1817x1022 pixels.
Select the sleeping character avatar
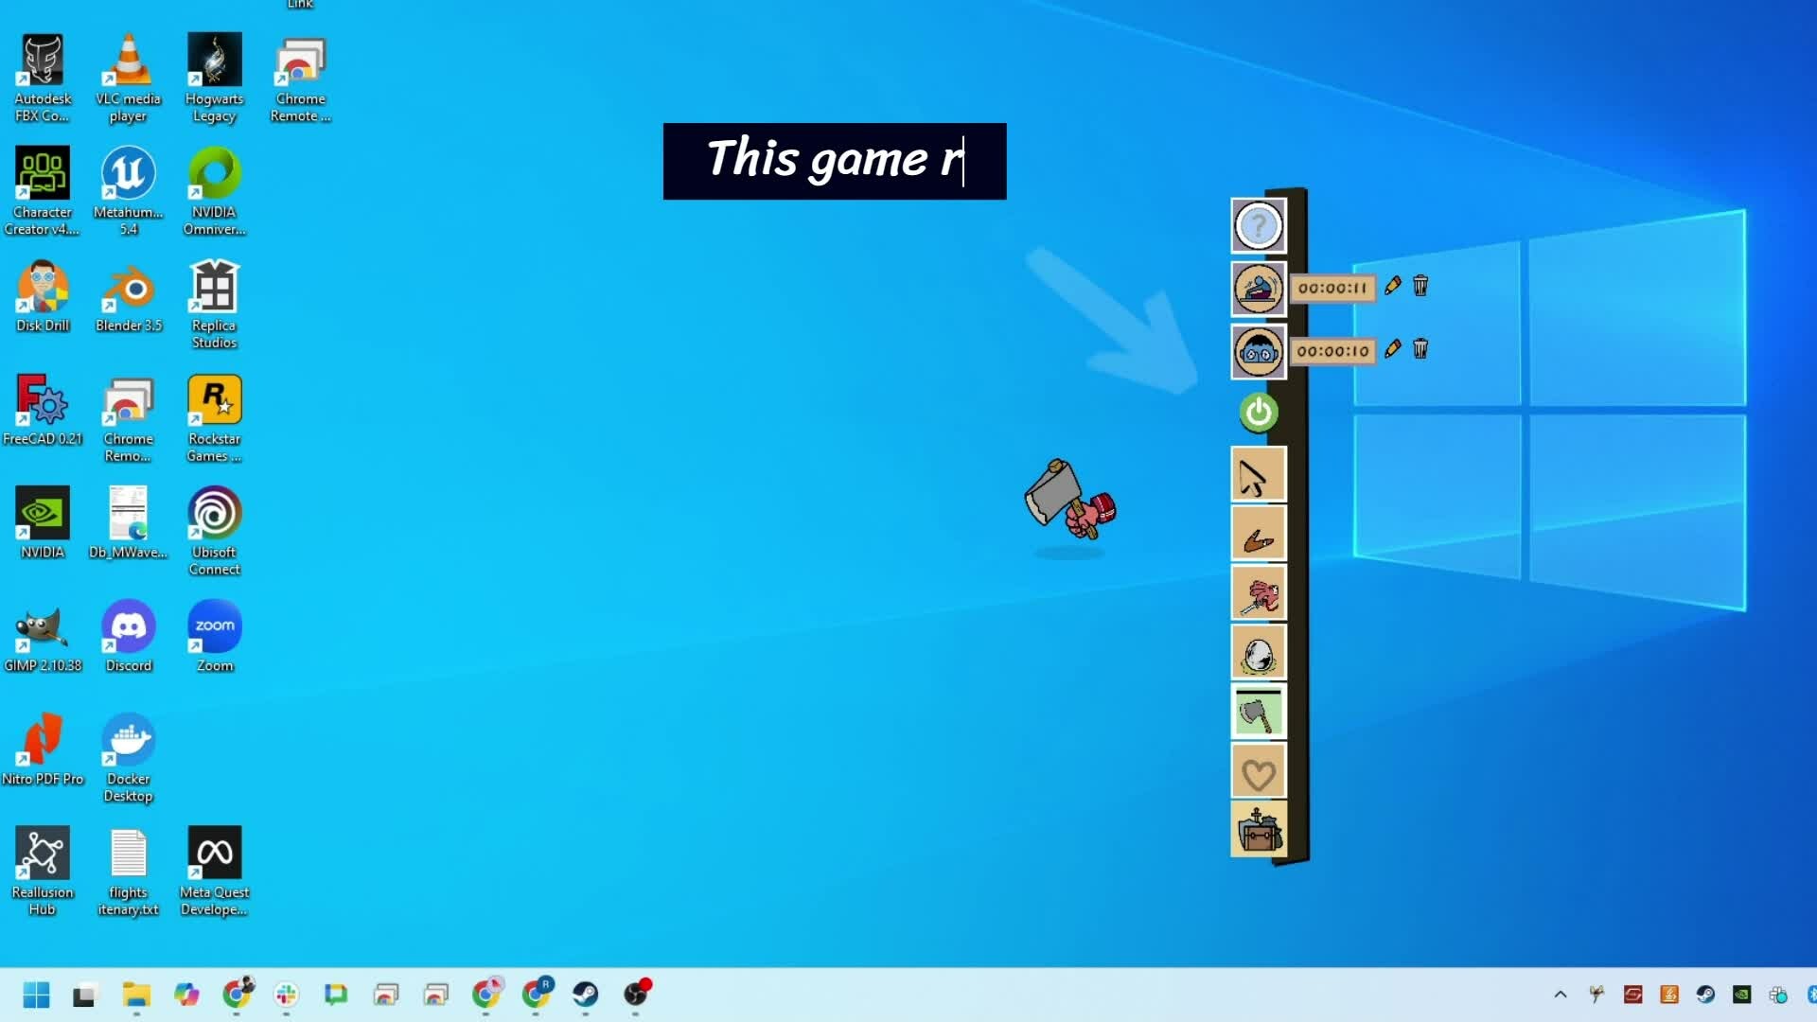coord(1258,289)
